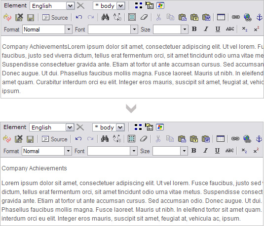Click Remove Format eraser in upper editor
Screen dimensions: 264x226
144,17
